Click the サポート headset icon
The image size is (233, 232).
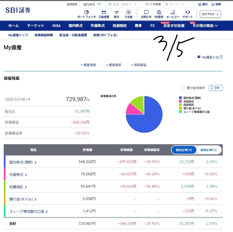click(x=188, y=12)
